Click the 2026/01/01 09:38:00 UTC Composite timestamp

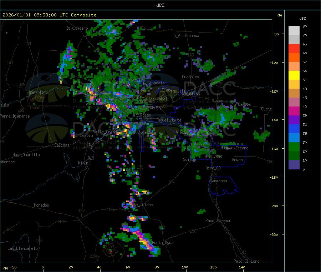tap(49, 15)
